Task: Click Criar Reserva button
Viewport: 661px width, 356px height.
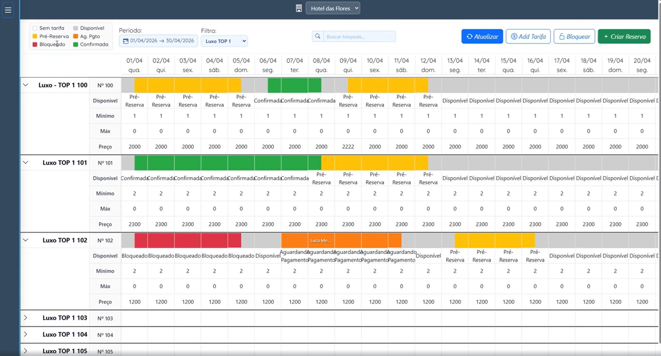Action: tap(624, 36)
